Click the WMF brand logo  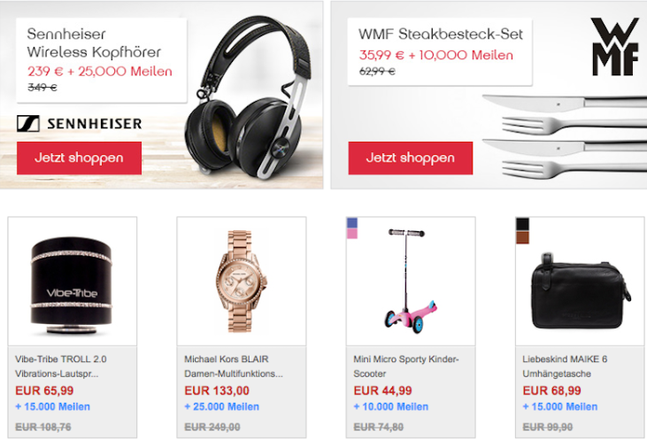click(x=615, y=47)
